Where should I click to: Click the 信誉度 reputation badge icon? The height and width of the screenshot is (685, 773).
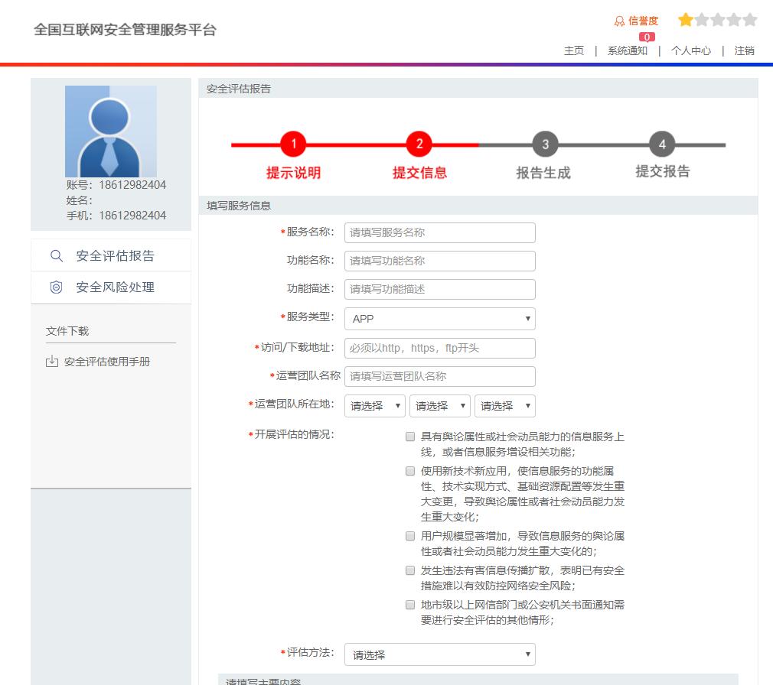(618, 21)
